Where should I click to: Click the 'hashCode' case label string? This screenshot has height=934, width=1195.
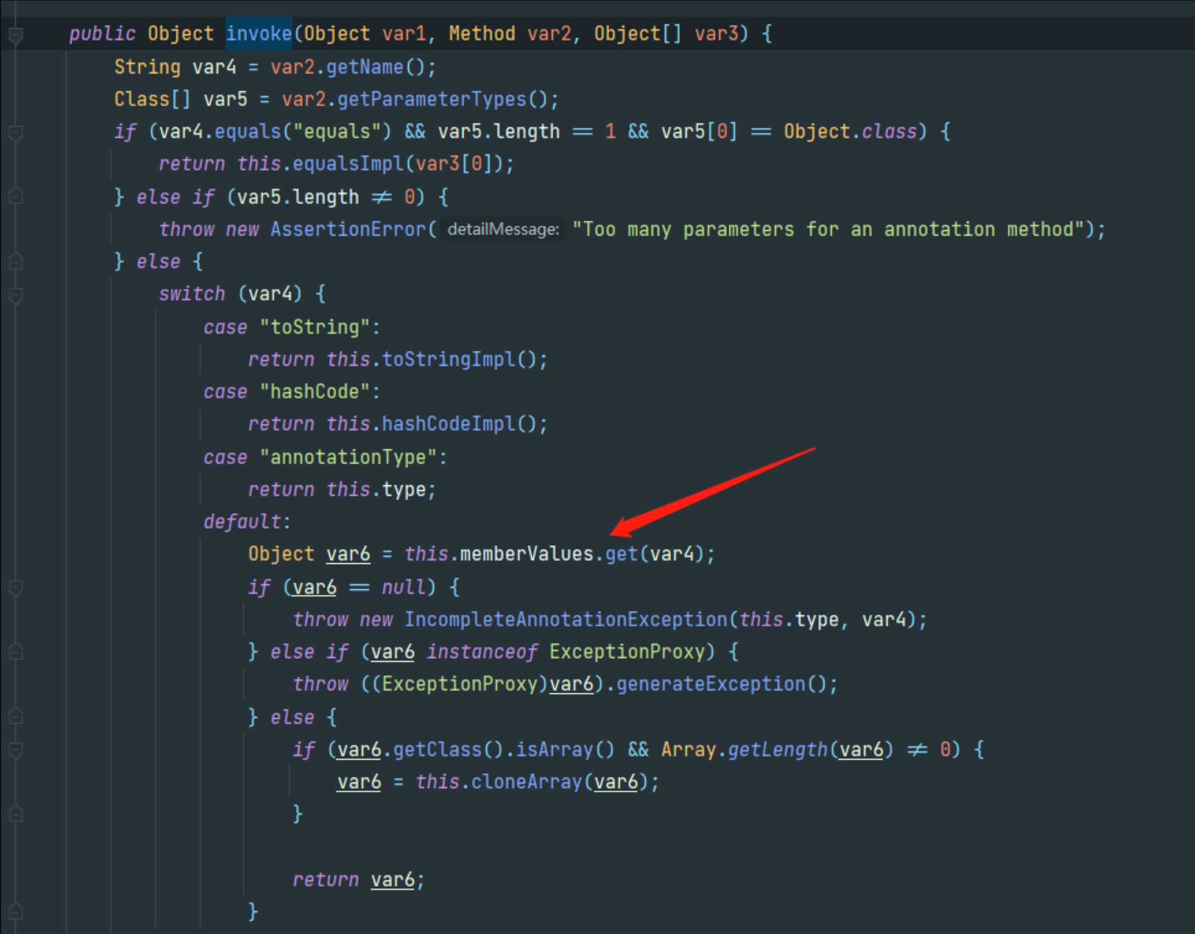tap(315, 392)
